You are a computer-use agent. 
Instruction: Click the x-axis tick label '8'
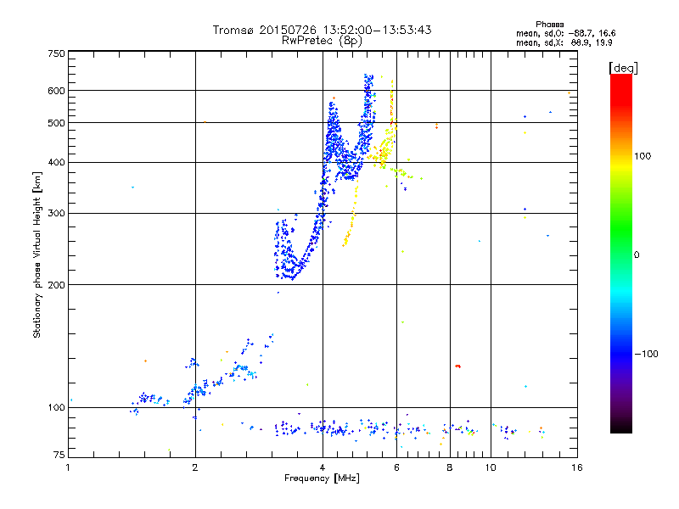(x=450, y=467)
